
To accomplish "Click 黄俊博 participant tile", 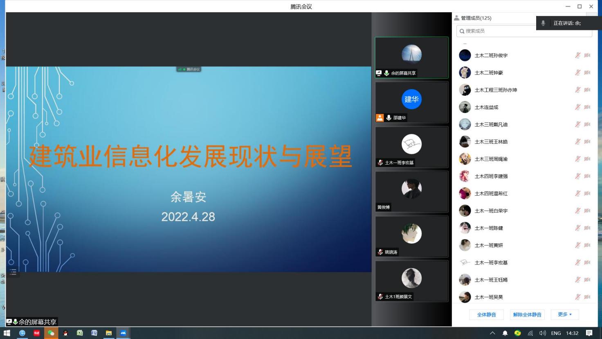I will pyautogui.click(x=411, y=192).
